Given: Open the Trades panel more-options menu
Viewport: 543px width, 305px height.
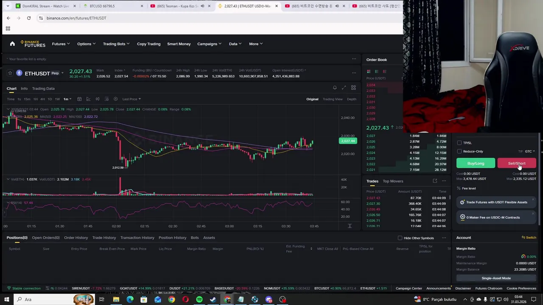Looking at the screenshot, I should coord(444,181).
